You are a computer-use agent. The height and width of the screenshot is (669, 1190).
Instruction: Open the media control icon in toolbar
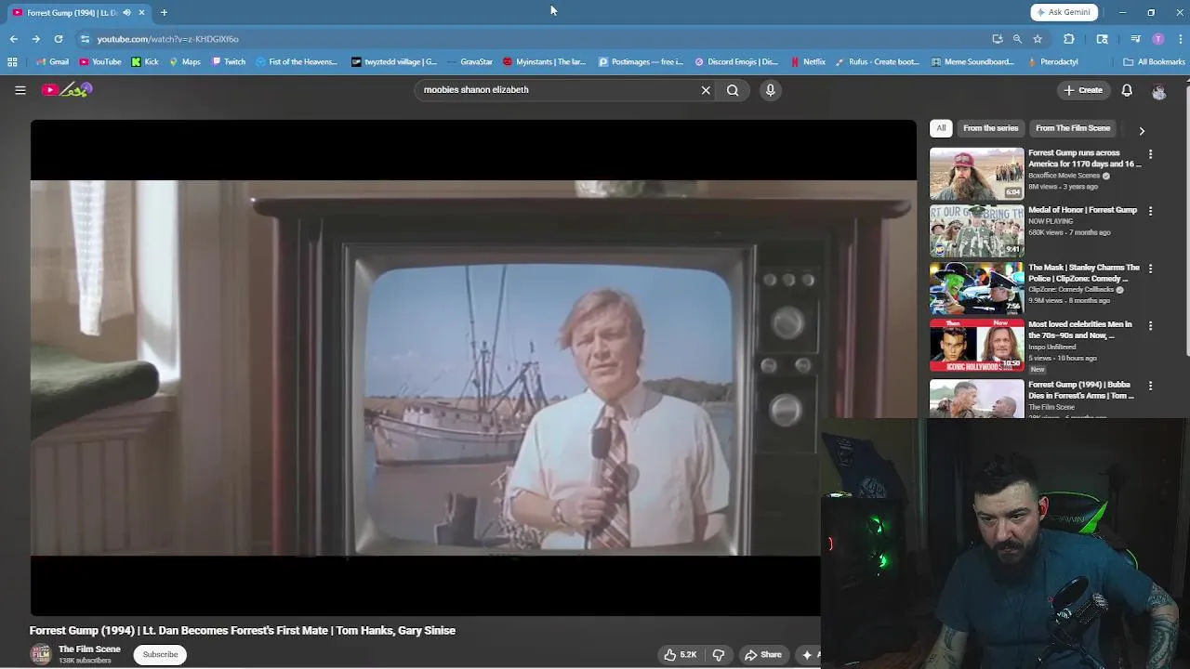[x=1135, y=39]
